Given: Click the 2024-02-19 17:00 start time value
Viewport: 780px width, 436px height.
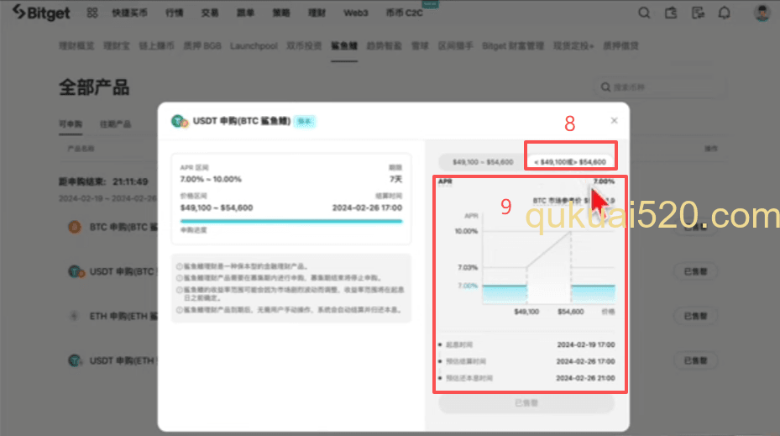Looking at the screenshot, I should coord(586,344).
